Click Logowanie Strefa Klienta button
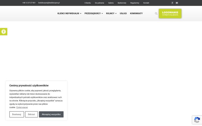202x126 pixels. (170, 13)
